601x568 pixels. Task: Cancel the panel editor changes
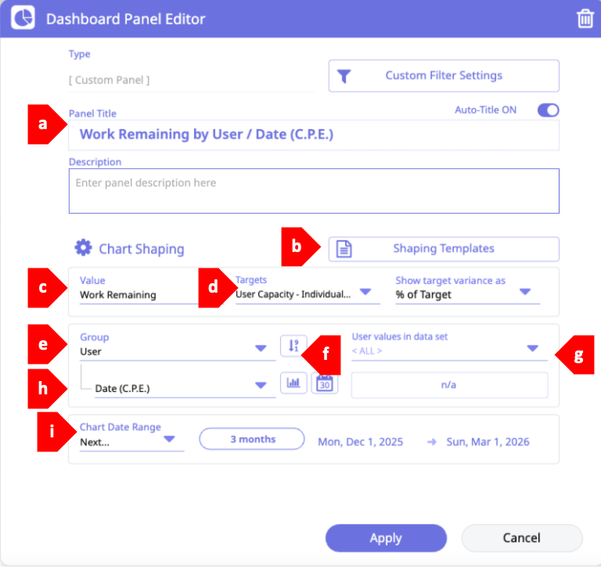[x=521, y=538]
